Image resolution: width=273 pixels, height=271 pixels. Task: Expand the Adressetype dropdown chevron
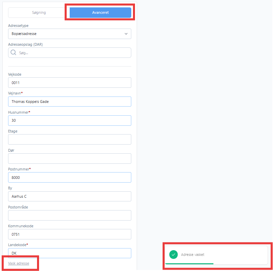point(126,34)
